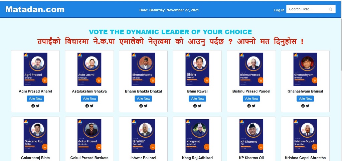Viewport: 342px width, 161px height.
Task: Vote Now for Agni Prasad Kharel
Action: pyautogui.click(x=35, y=99)
